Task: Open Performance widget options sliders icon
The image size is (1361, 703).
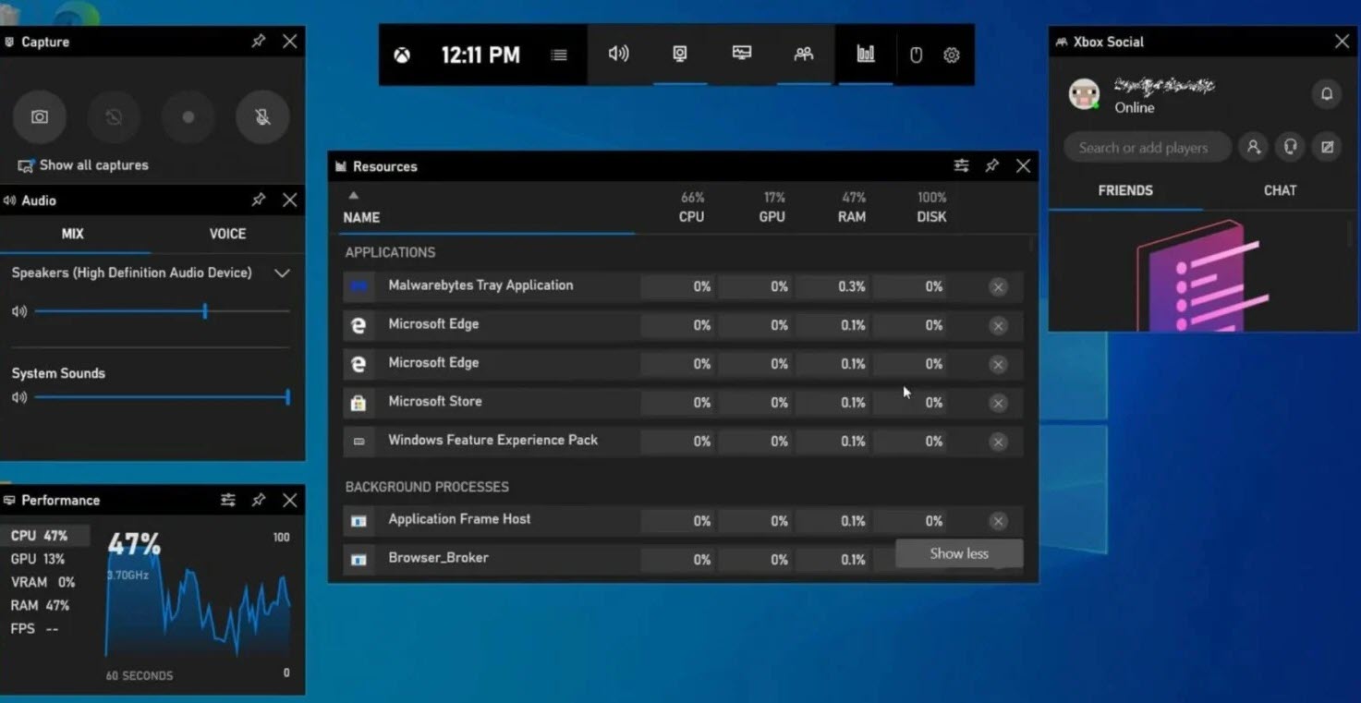Action: [228, 500]
